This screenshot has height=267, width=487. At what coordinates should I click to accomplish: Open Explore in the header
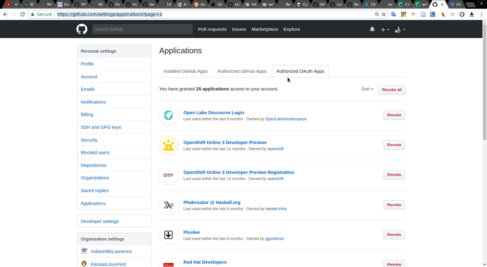tap(292, 29)
